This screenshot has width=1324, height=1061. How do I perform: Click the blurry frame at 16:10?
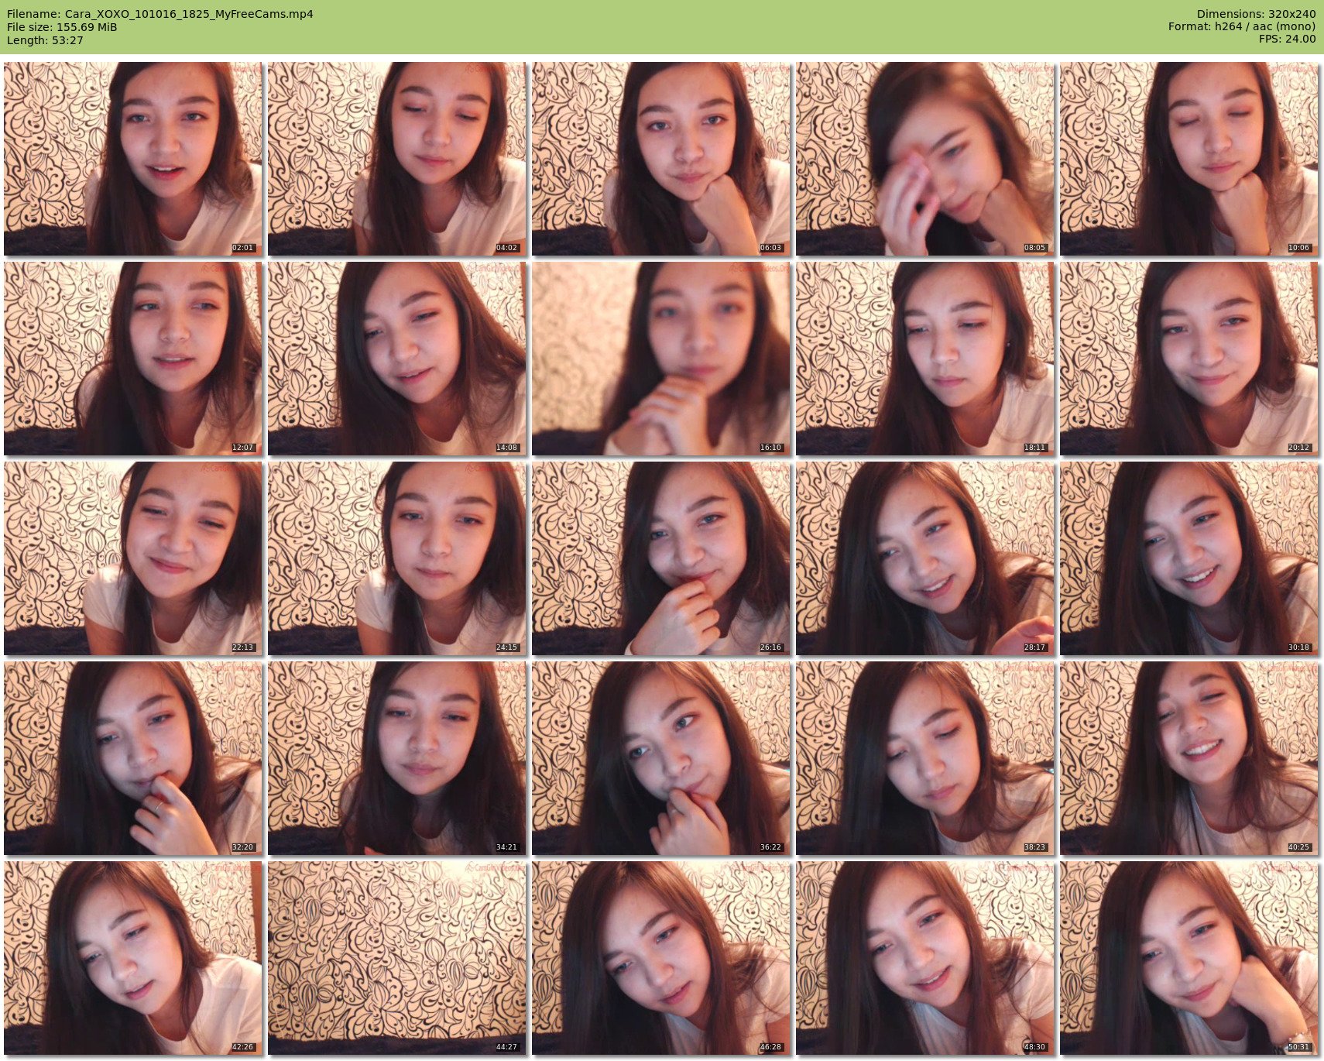(x=660, y=359)
